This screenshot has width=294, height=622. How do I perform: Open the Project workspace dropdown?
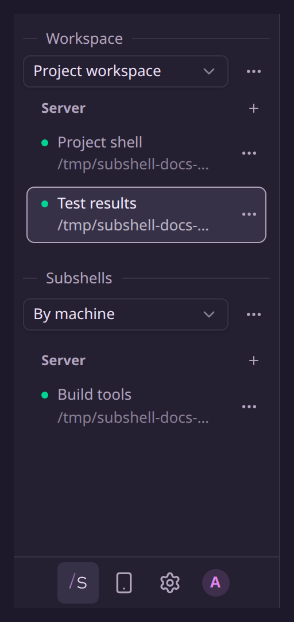125,71
